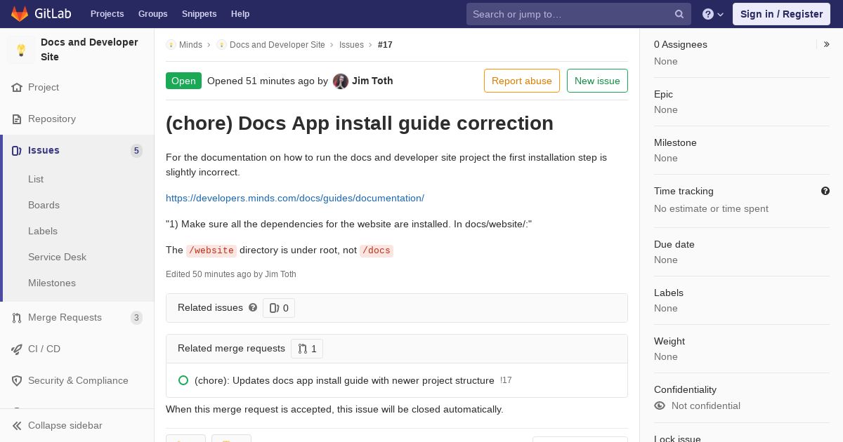Collapse the right sidebar with the double-arrow
The height and width of the screenshot is (442, 843).
(827, 44)
